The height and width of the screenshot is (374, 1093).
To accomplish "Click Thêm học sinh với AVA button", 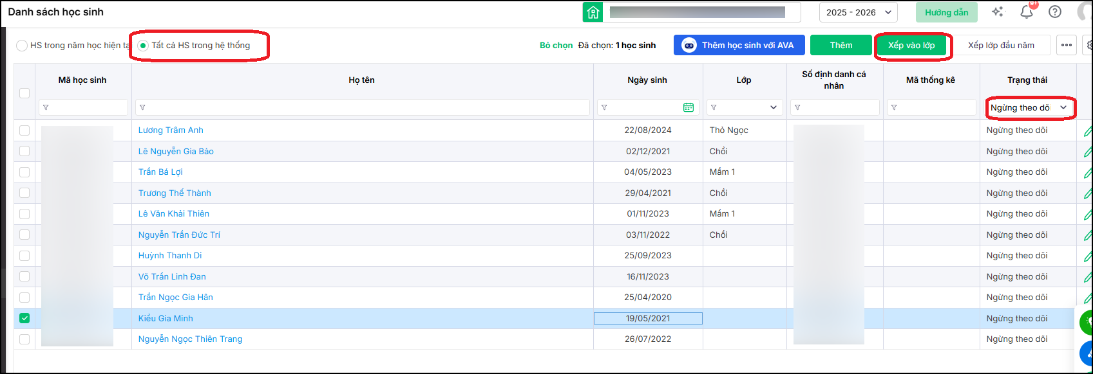I will (739, 45).
